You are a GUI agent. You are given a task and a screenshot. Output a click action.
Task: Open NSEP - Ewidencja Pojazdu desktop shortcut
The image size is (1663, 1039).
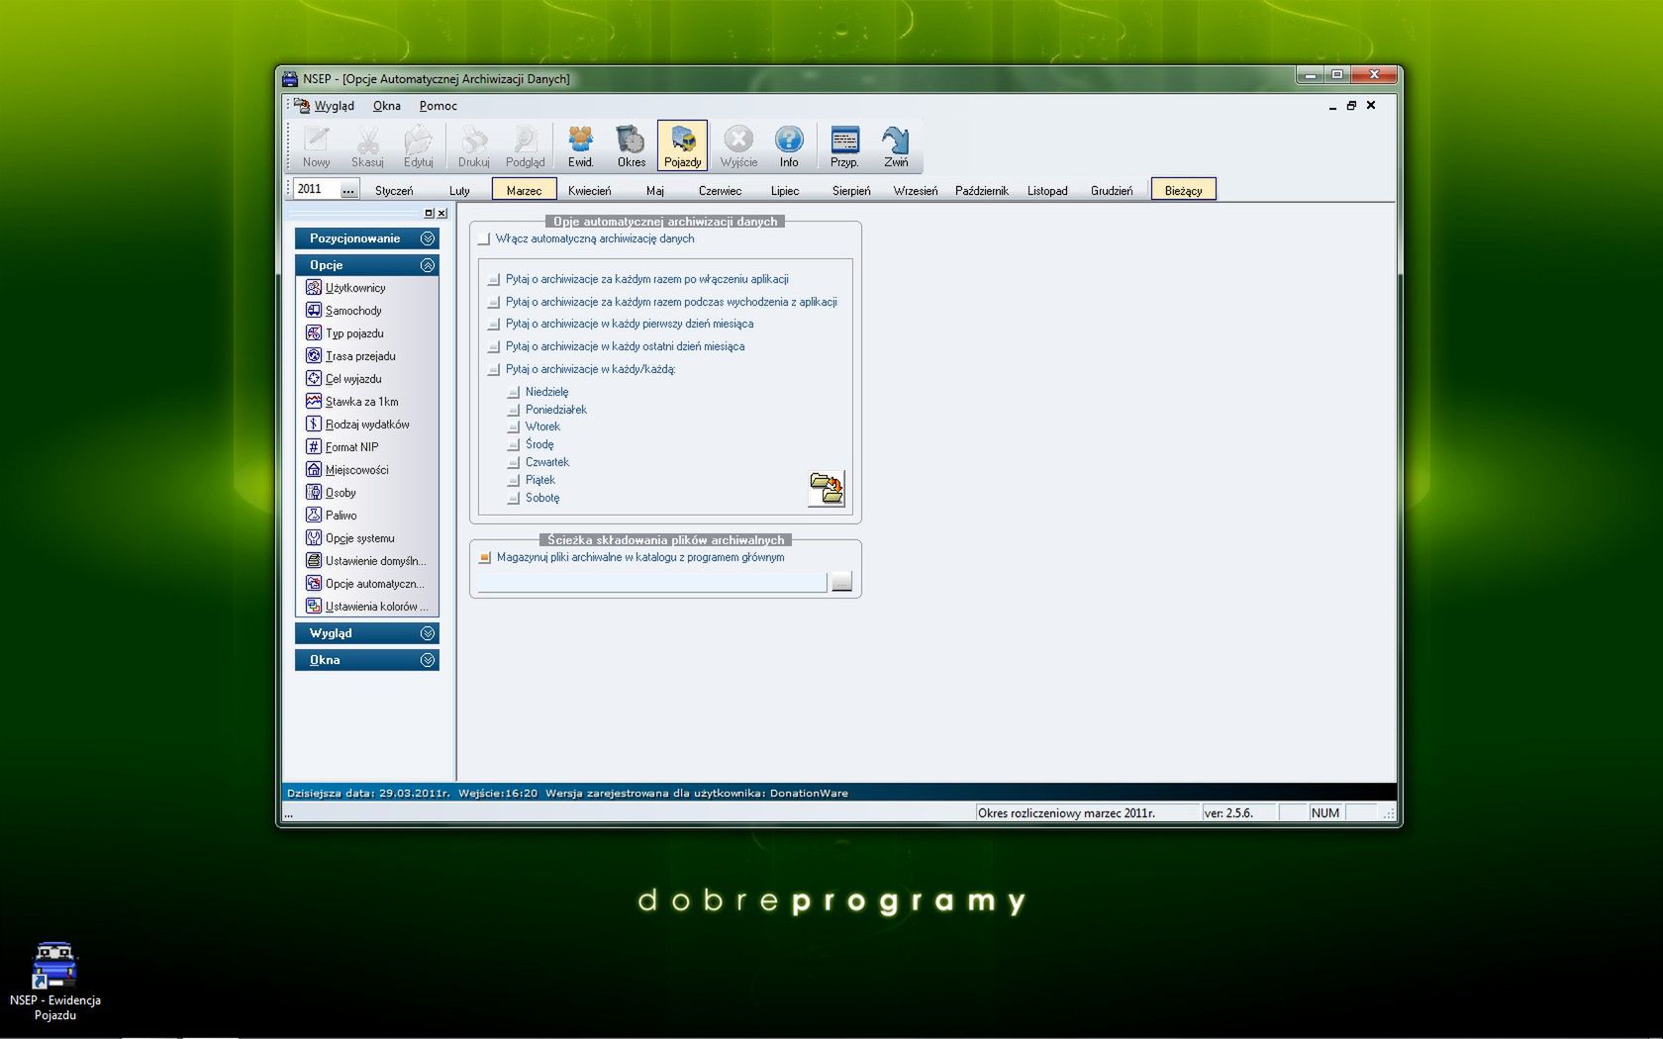[x=54, y=981]
